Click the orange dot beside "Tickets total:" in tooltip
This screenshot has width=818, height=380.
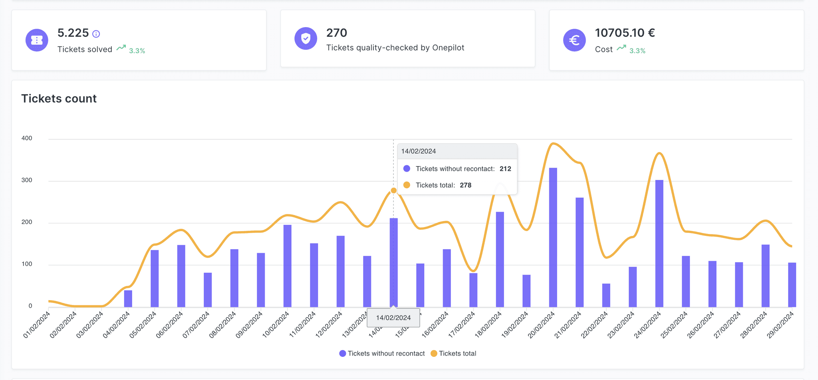(x=407, y=185)
